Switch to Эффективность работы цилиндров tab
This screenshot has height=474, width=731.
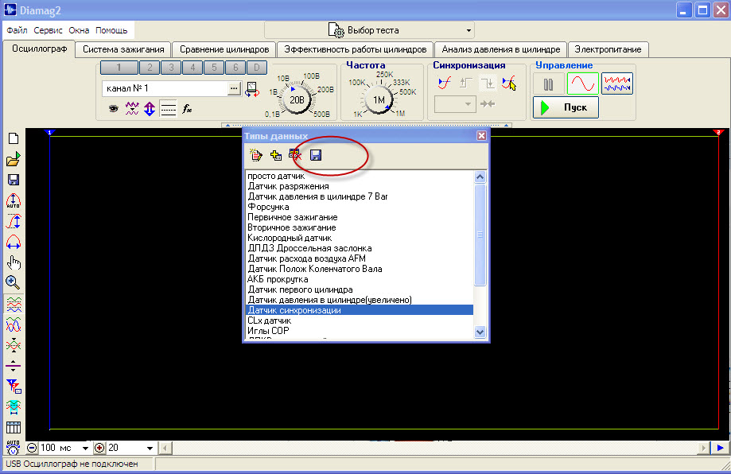(x=356, y=49)
